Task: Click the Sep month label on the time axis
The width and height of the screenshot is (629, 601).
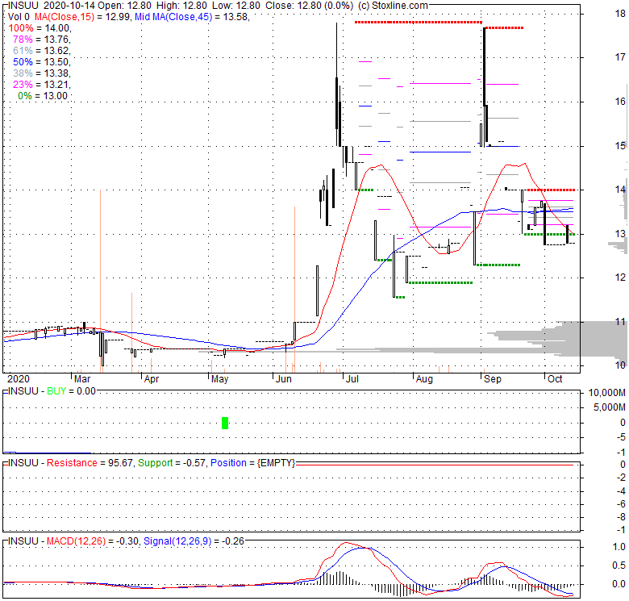Action: [493, 378]
